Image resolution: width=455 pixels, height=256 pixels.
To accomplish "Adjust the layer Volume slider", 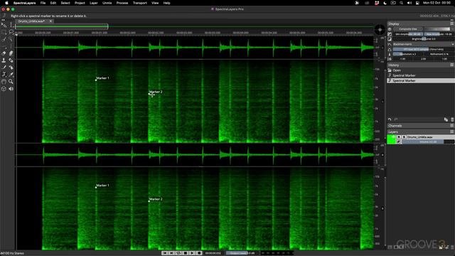I will (x=428, y=142).
